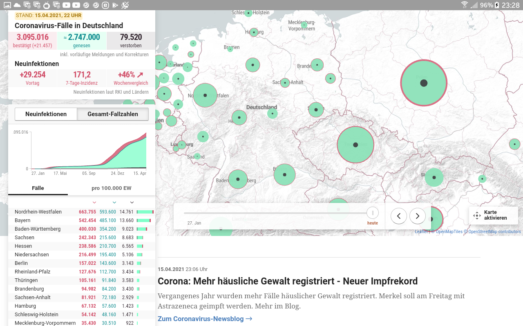Click the 79.520 verstorben box
Viewport: 523px width, 326px height.
[131, 40]
